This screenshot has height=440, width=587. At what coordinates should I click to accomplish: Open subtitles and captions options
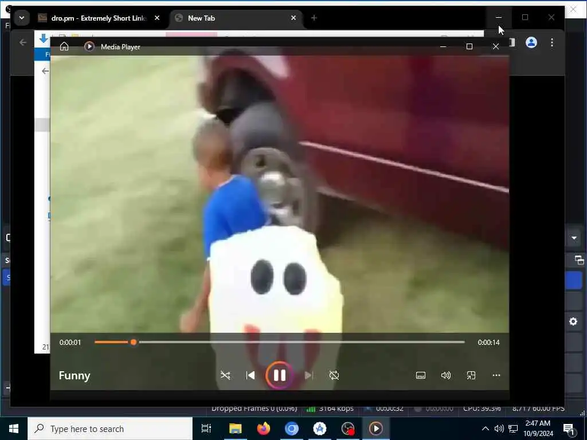[x=421, y=375]
